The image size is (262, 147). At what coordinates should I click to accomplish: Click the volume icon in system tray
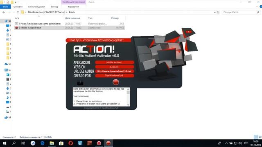[x=240, y=143]
